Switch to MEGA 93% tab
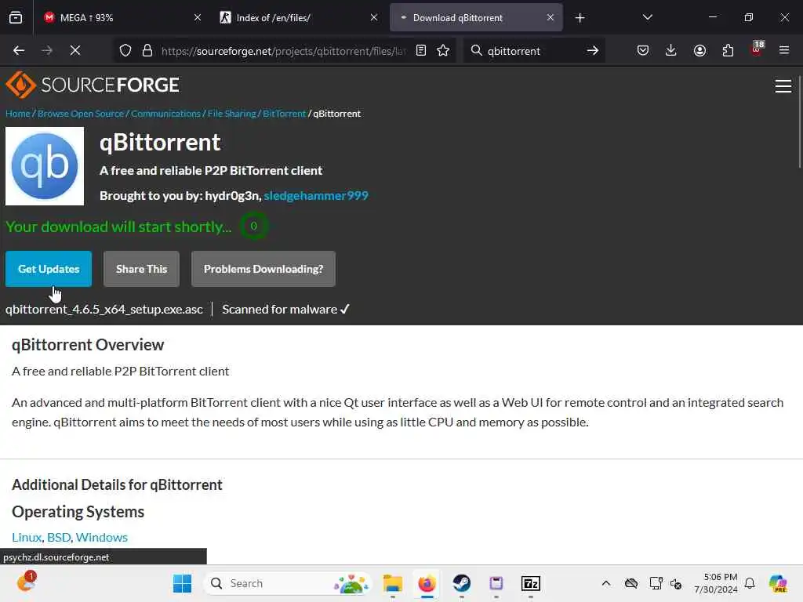Viewport: 803px width, 602px height. click(x=120, y=17)
